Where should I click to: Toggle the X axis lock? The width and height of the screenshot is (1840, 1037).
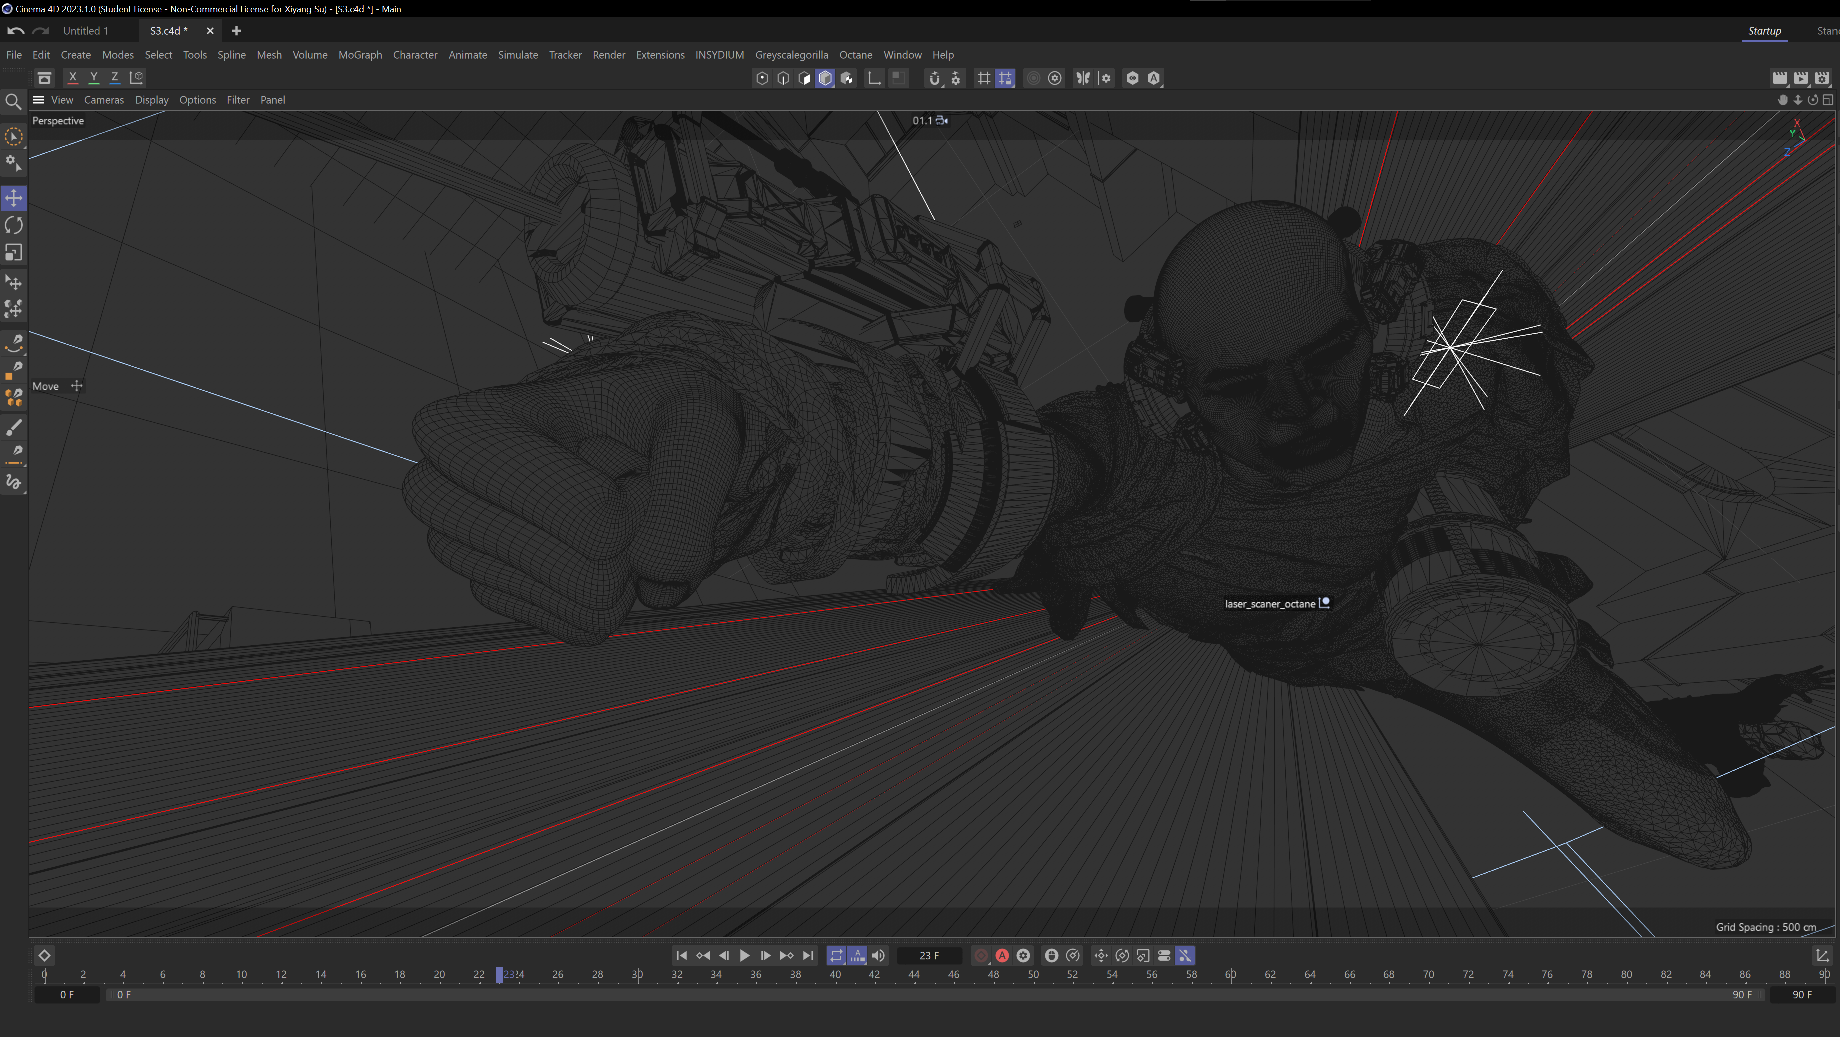click(72, 77)
